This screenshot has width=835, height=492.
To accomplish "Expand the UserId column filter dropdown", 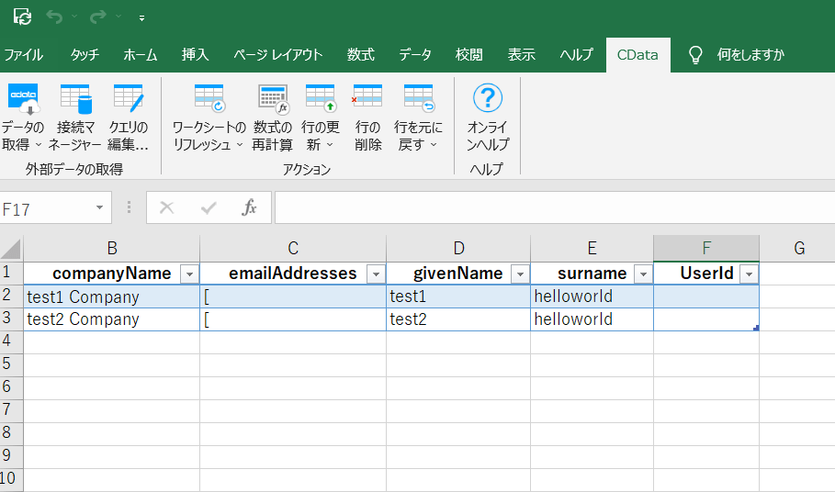I will tap(749, 274).
